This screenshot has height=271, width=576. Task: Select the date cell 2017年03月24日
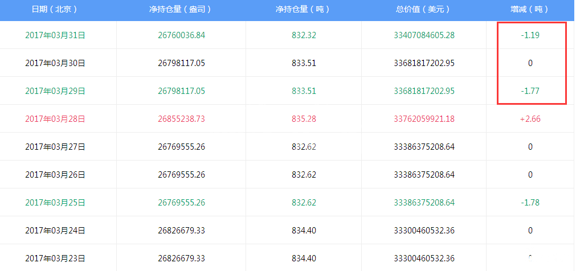click(55, 231)
